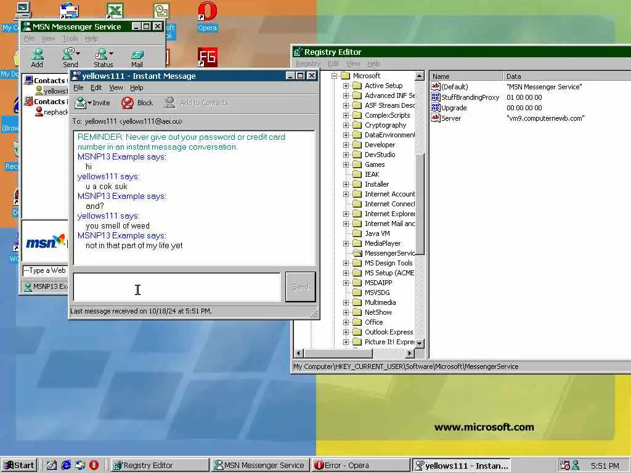631x473 pixels.
Task: Switch to Registry Editor taskbar button
Action: [159, 466]
